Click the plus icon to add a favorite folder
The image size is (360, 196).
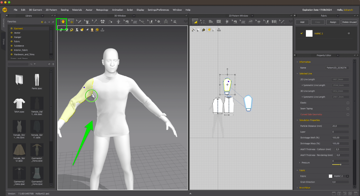point(49,22)
